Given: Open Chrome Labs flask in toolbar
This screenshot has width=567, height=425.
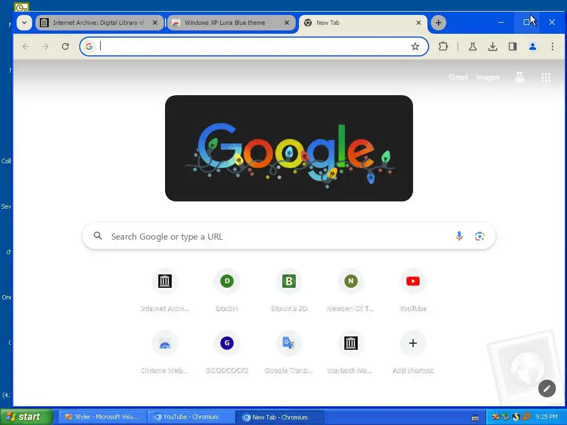Looking at the screenshot, I should pyautogui.click(x=473, y=46).
